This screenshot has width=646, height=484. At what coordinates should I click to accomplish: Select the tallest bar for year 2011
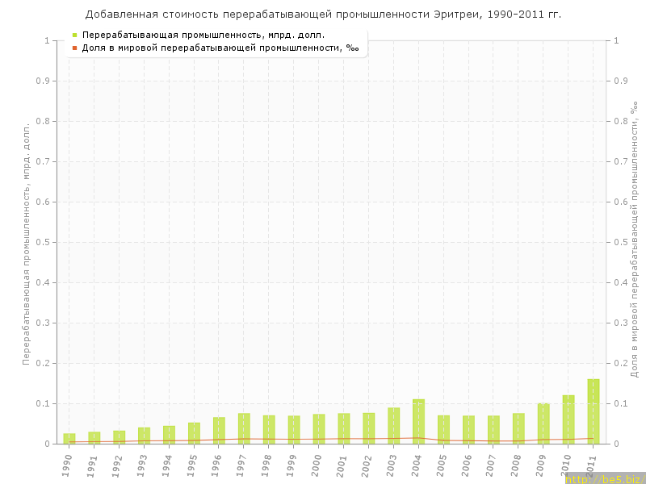click(x=594, y=411)
